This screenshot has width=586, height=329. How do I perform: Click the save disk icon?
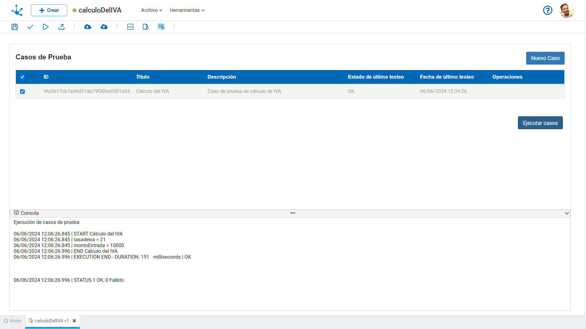click(15, 27)
